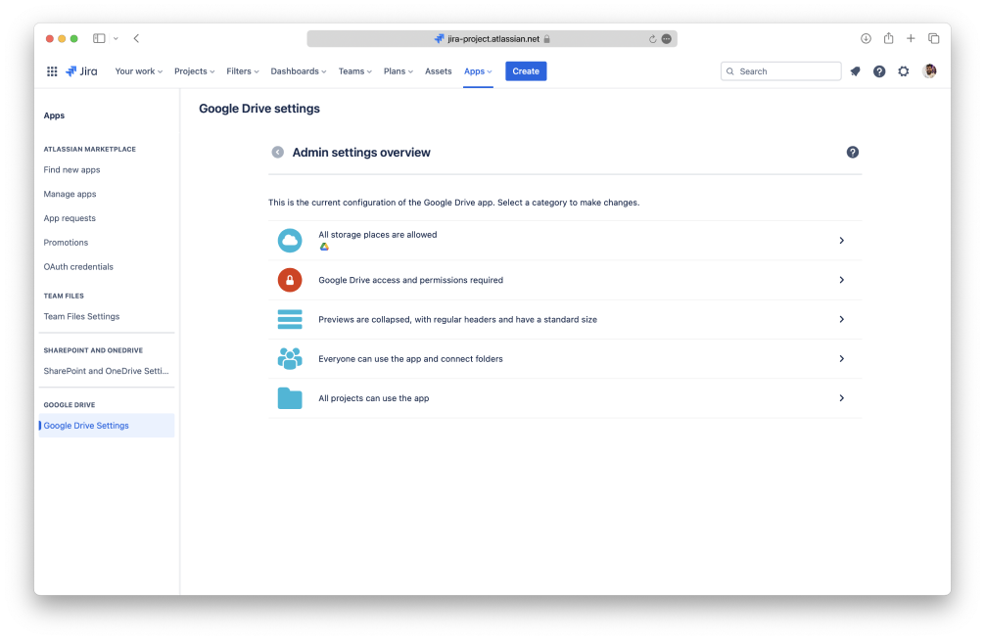Click the search magnifier icon
This screenshot has width=985, height=640.
point(730,71)
